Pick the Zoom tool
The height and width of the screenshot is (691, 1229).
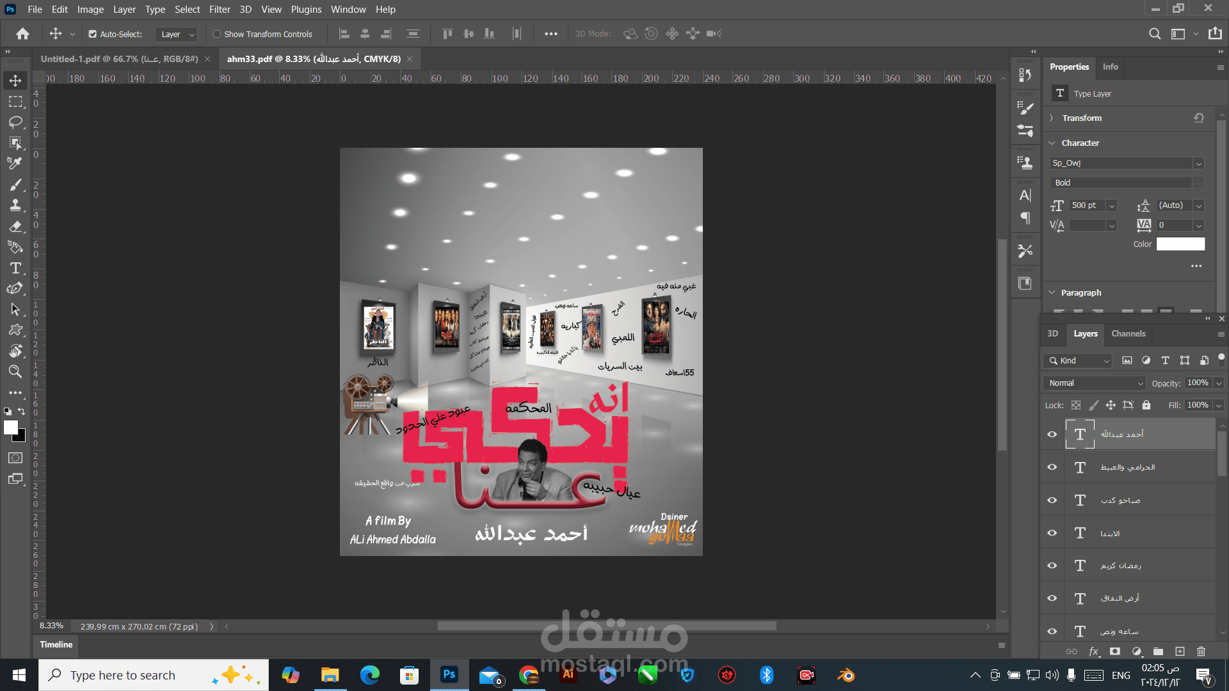(15, 372)
